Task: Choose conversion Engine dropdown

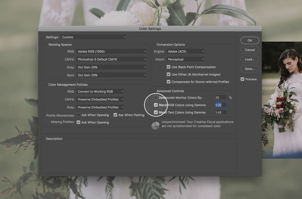Action: [185, 51]
